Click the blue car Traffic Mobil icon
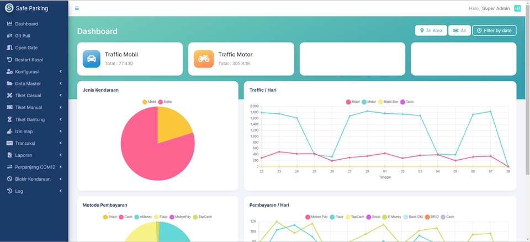The image size is (530, 242). click(91, 59)
